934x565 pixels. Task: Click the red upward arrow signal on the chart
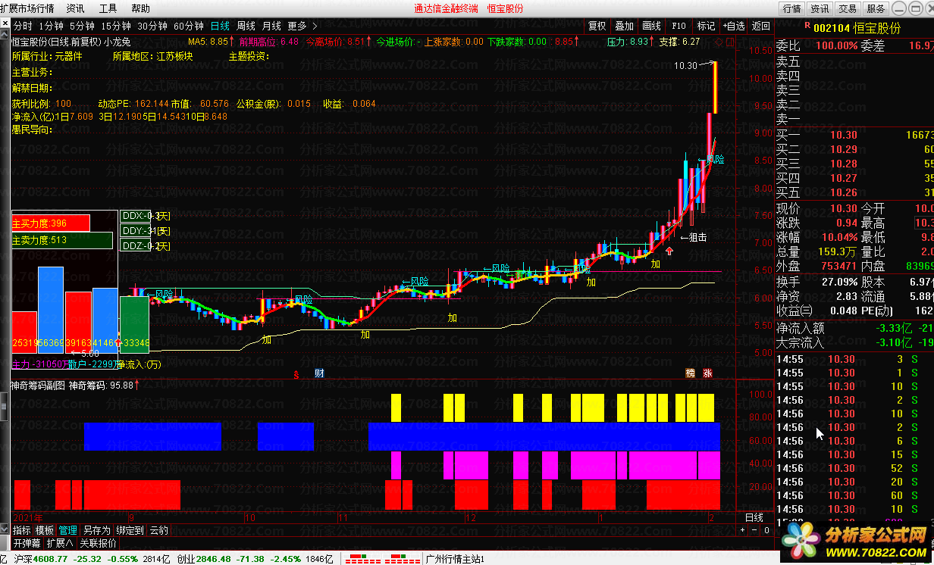coord(669,251)
